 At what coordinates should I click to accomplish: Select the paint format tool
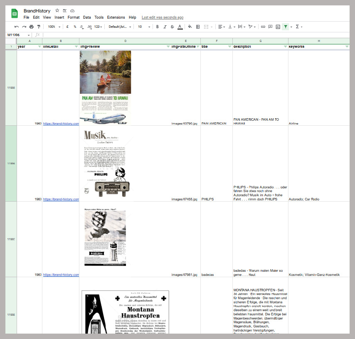[39, 27]
